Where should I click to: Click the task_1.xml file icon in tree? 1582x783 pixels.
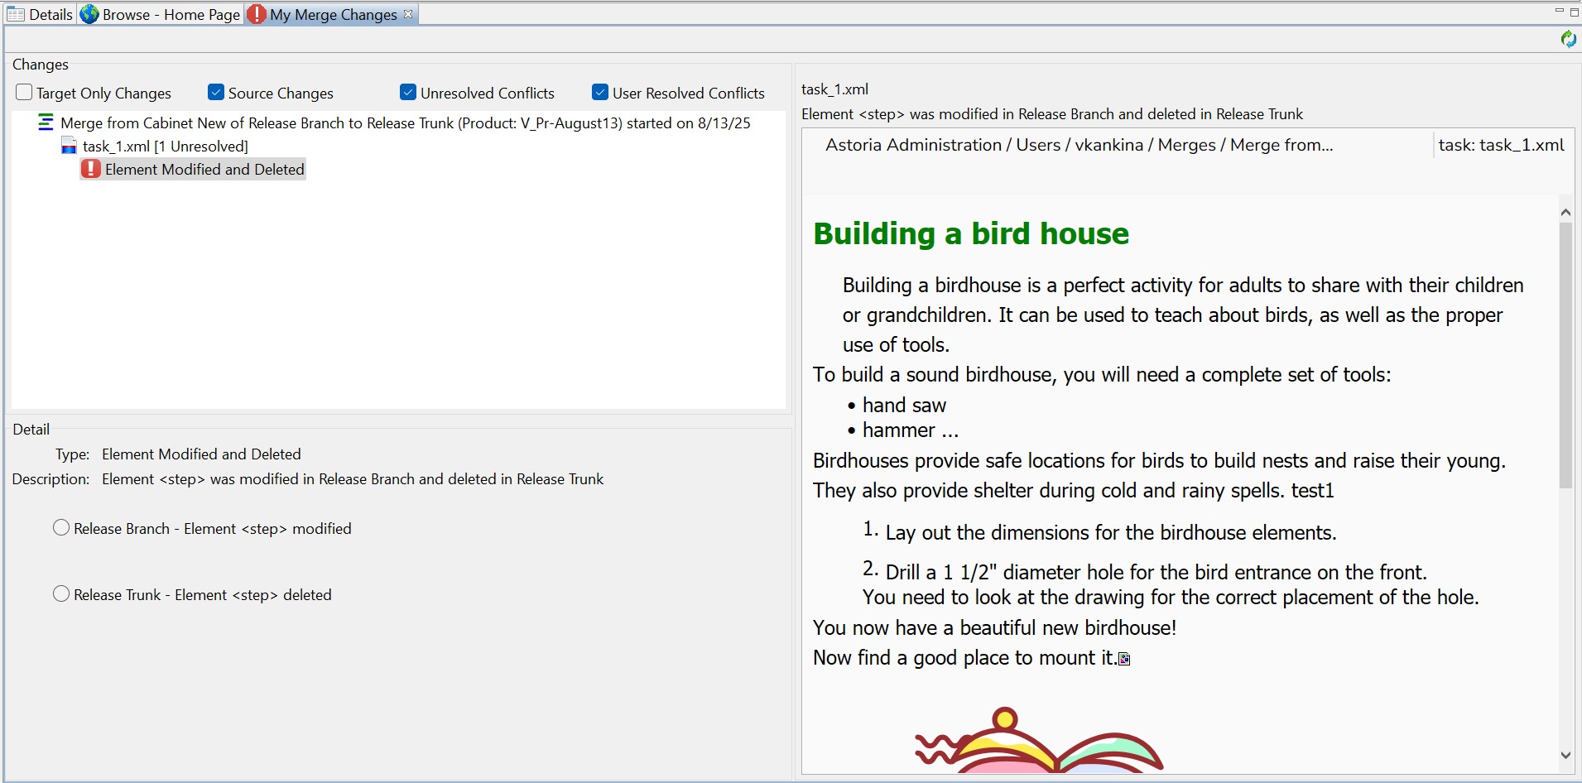[70, 147]
